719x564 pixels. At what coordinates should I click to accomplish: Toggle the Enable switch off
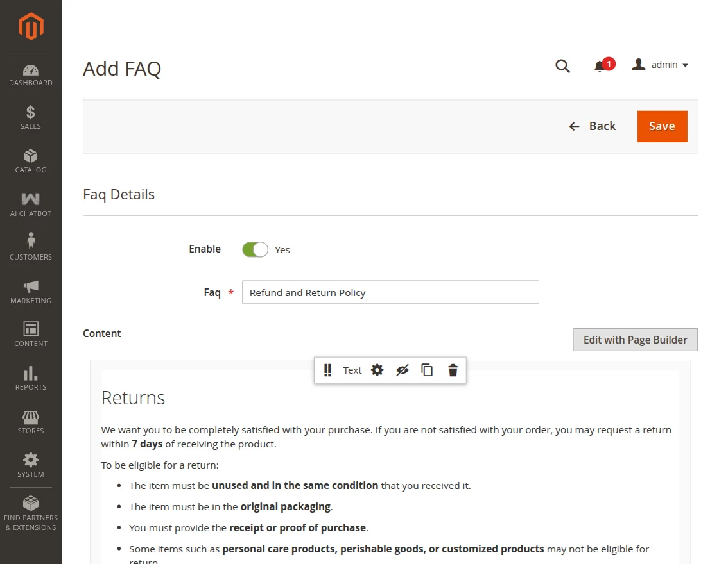pyautogui.click(x=255, y=249)
